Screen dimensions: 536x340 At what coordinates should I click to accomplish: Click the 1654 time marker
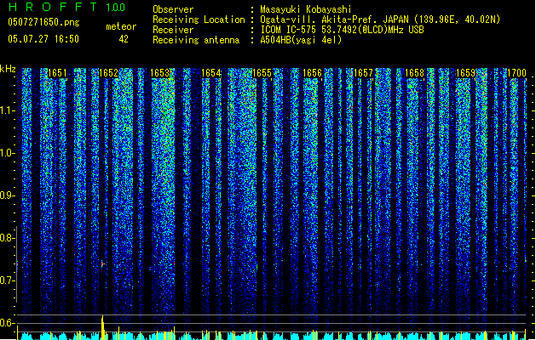point(211,73)
